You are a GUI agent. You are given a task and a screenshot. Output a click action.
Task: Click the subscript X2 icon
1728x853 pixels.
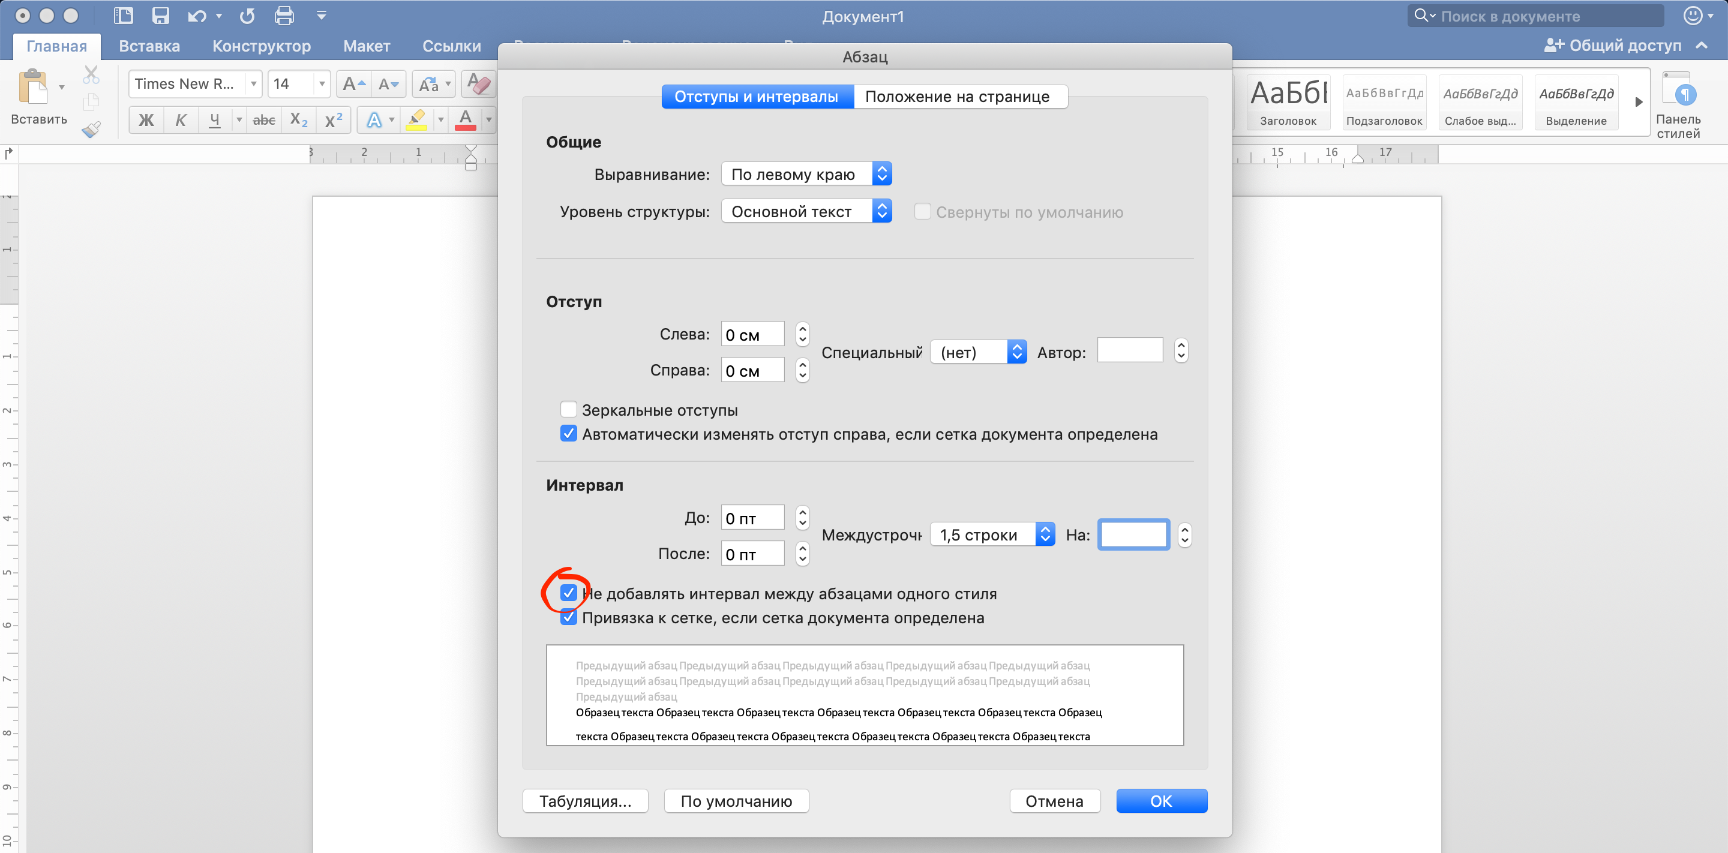coord(299,120)
